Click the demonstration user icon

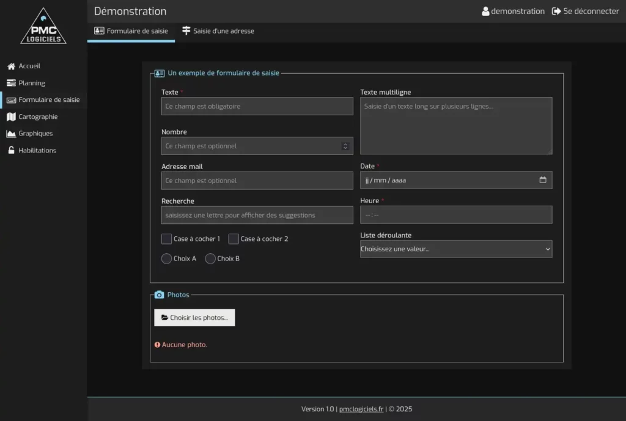pos(485,11)
